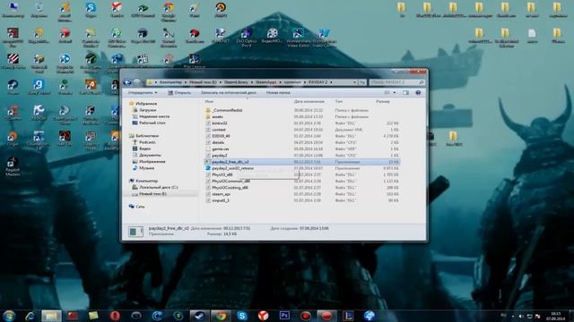Click the address bar refresh button
The image size is (574, 322).
coord(362,82)
